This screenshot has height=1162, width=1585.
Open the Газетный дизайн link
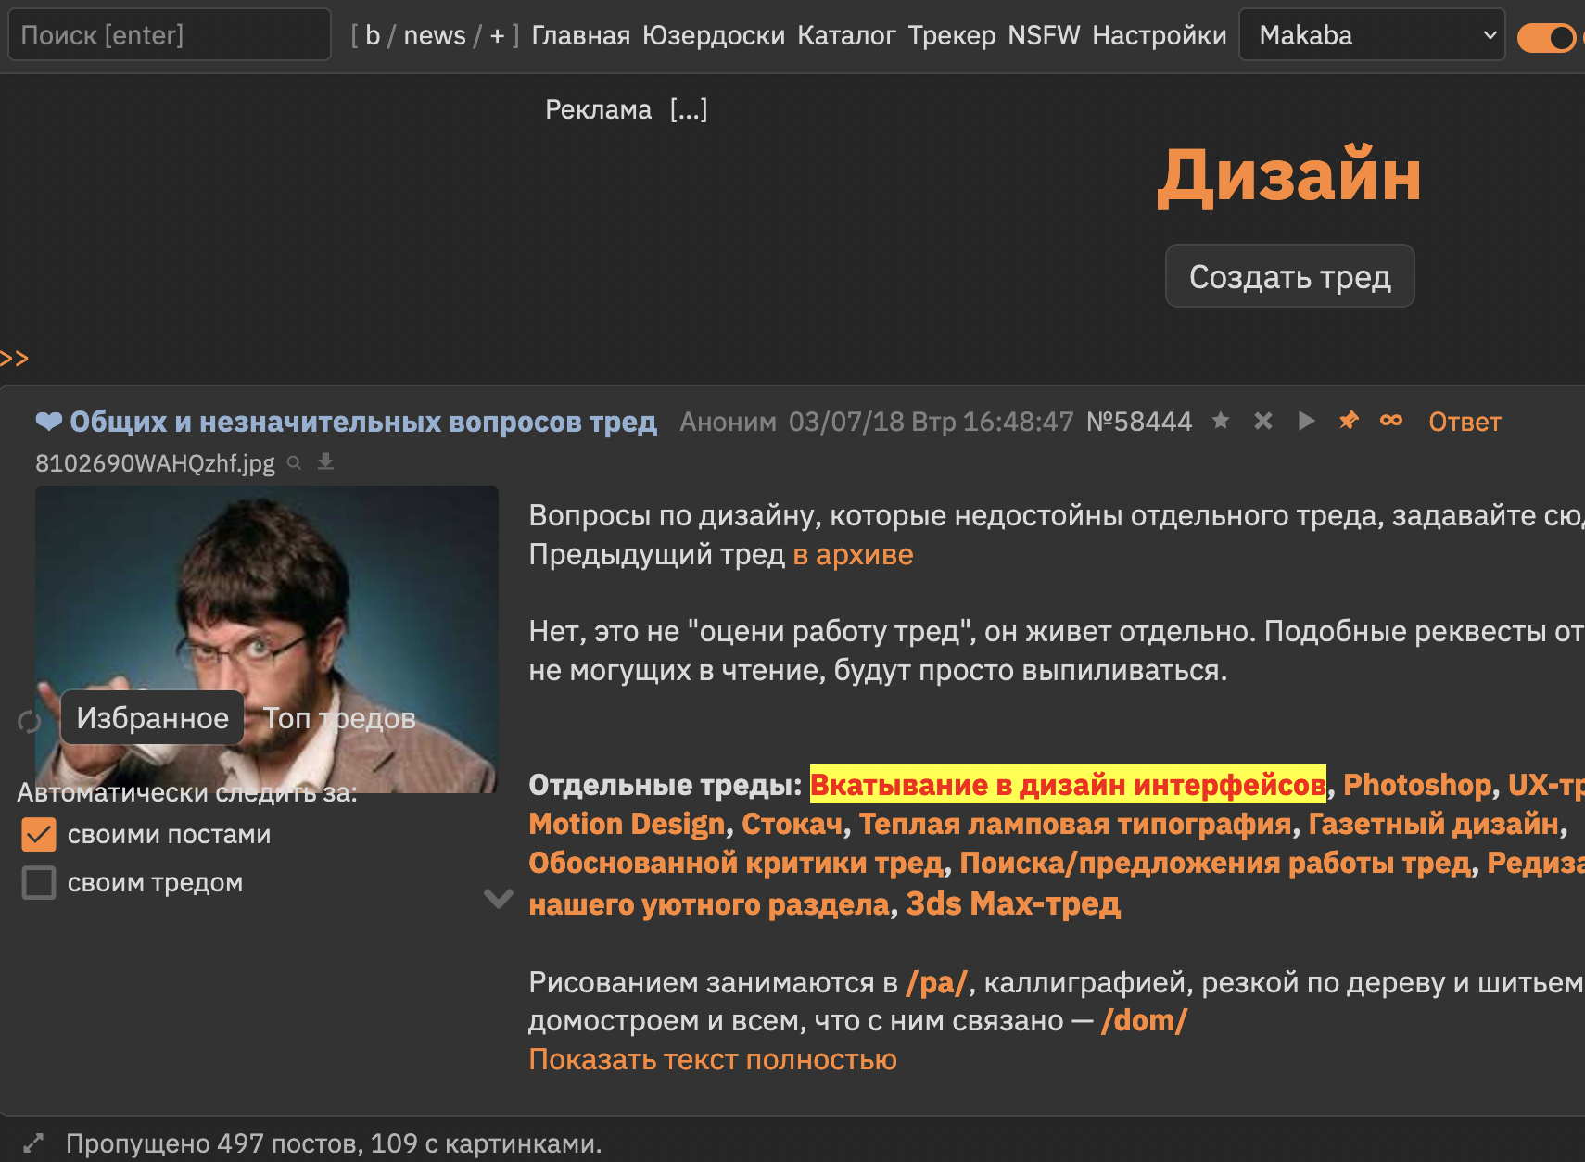[x=1433, y=824]
